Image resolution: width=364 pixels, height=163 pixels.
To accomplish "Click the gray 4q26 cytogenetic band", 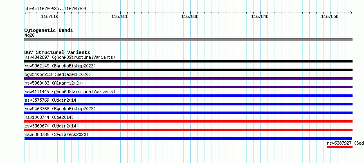I will 189,40.
